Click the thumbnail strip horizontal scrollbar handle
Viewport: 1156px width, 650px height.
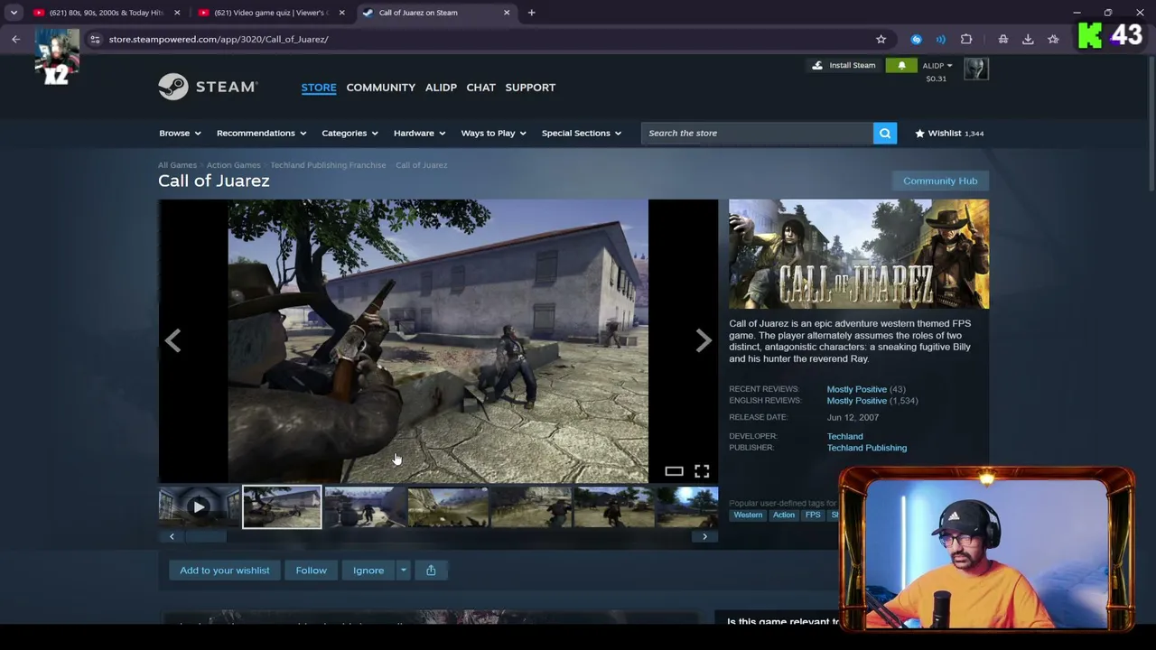205,536
